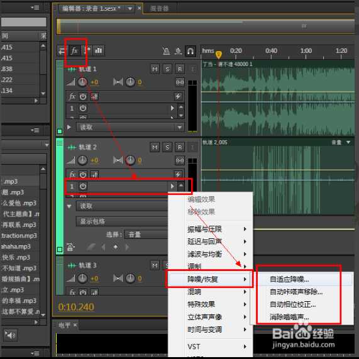This screenshot has width=359, height=359.
Task: Click track 1 sum to mono icon
Action: pyautogui.click(x=180, y=82)
